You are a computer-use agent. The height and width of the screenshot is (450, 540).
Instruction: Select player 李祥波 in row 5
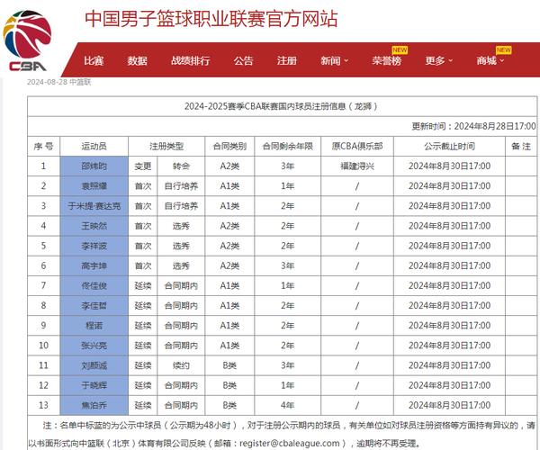click(x=94, y=247)
